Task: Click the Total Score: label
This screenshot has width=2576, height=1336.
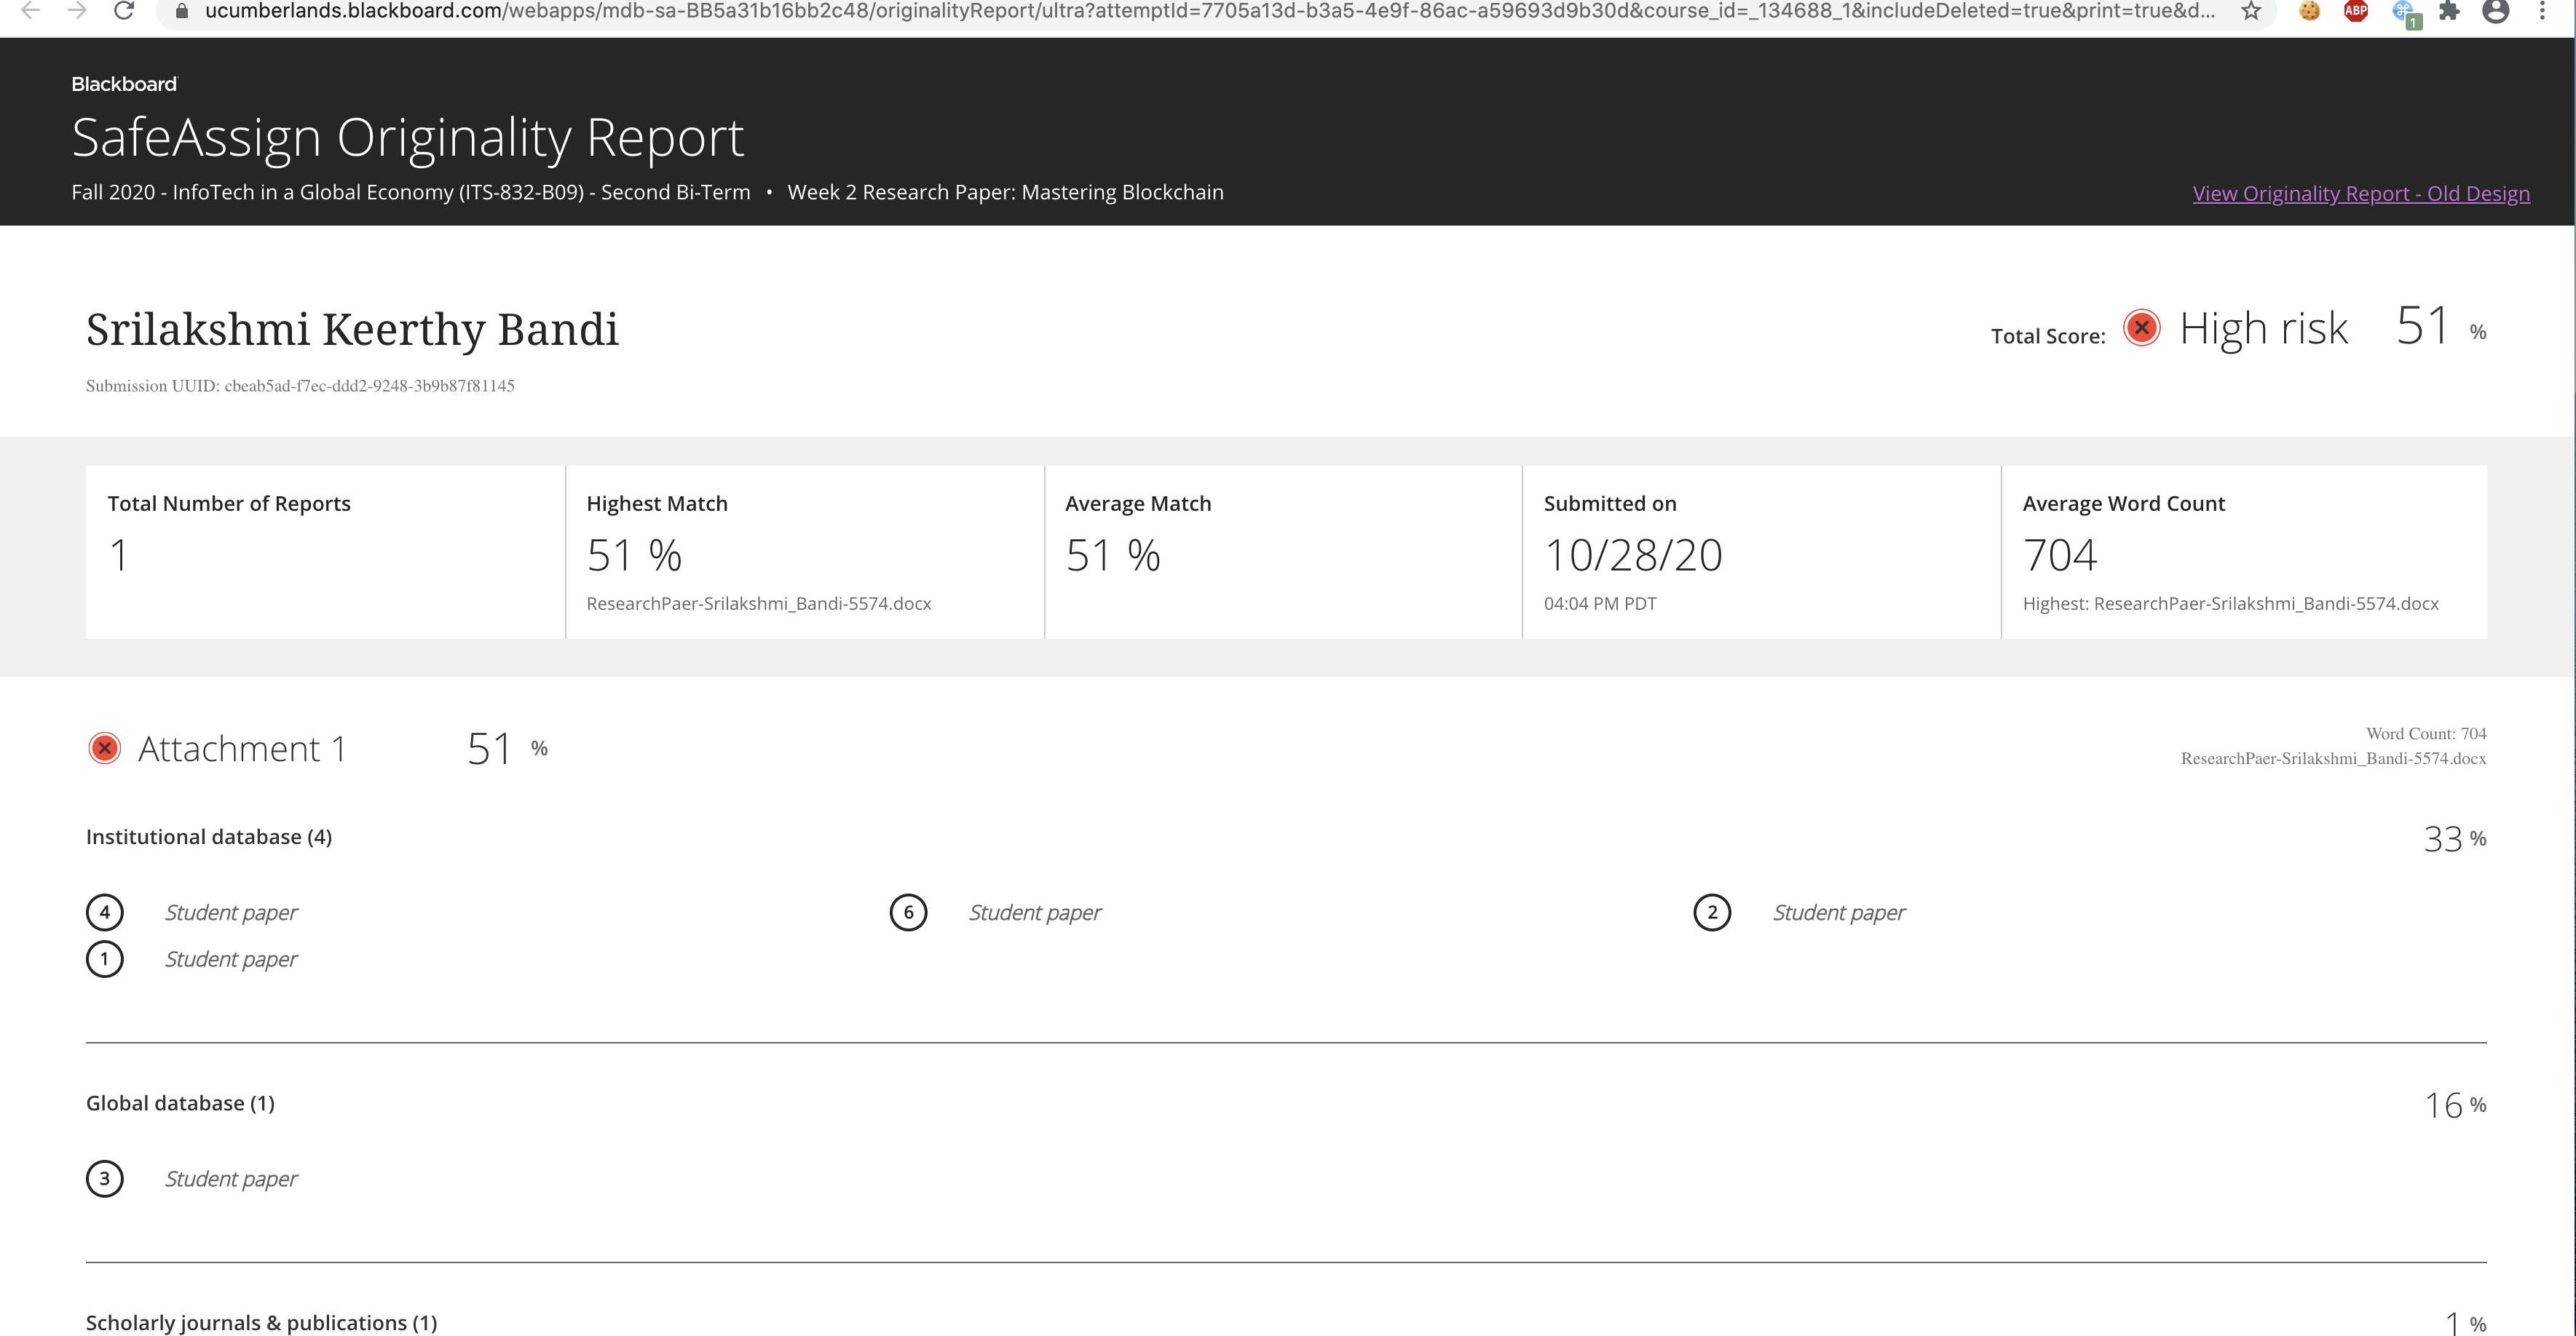Action: coord(2048,335)
